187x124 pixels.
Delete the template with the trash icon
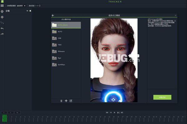[x=61, y=101]
